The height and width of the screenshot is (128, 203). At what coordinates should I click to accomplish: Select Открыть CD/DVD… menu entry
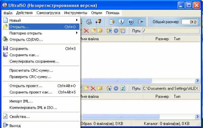(41, 39)
